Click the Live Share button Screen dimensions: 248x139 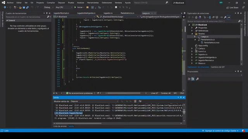coord(232,8)
